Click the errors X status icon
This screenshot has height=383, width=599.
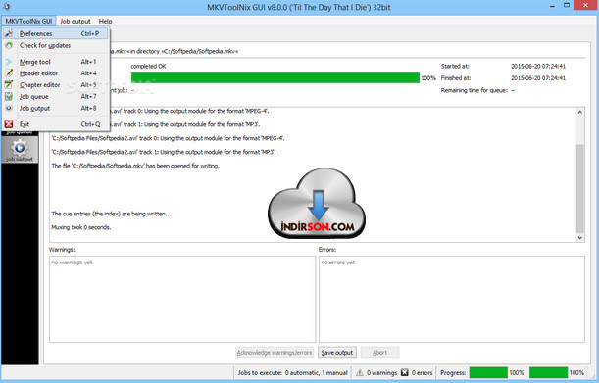click(405, 372)
